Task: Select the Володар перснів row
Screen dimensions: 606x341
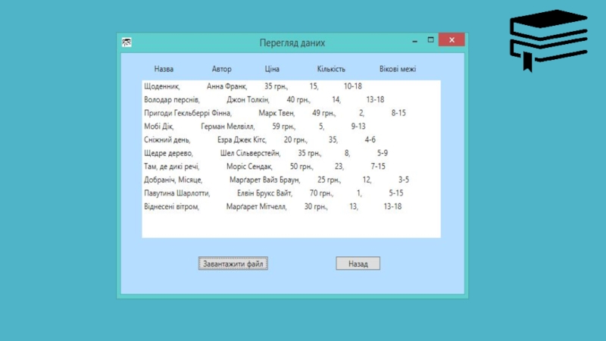Action: coord(291,100)
